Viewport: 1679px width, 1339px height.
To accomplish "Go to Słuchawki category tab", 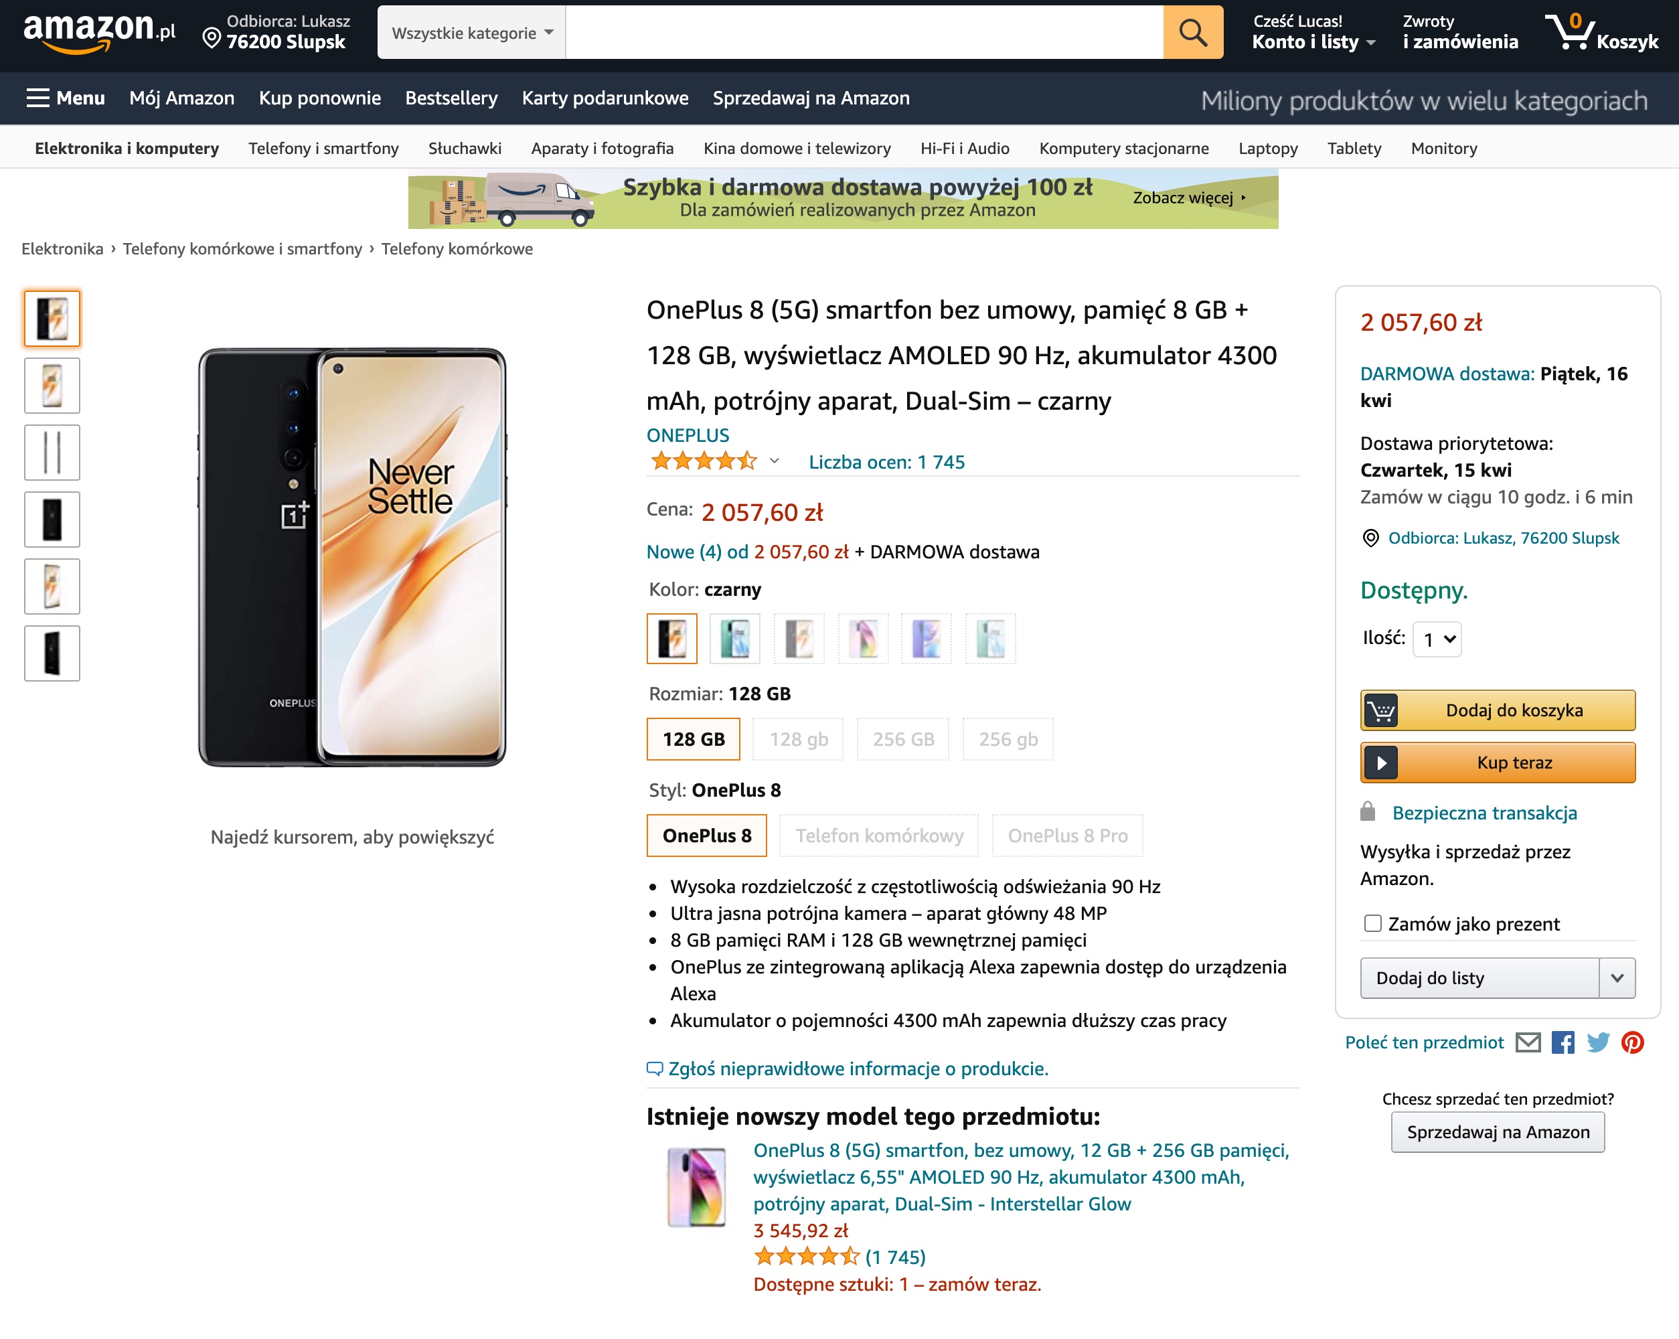I will (464, 148).
